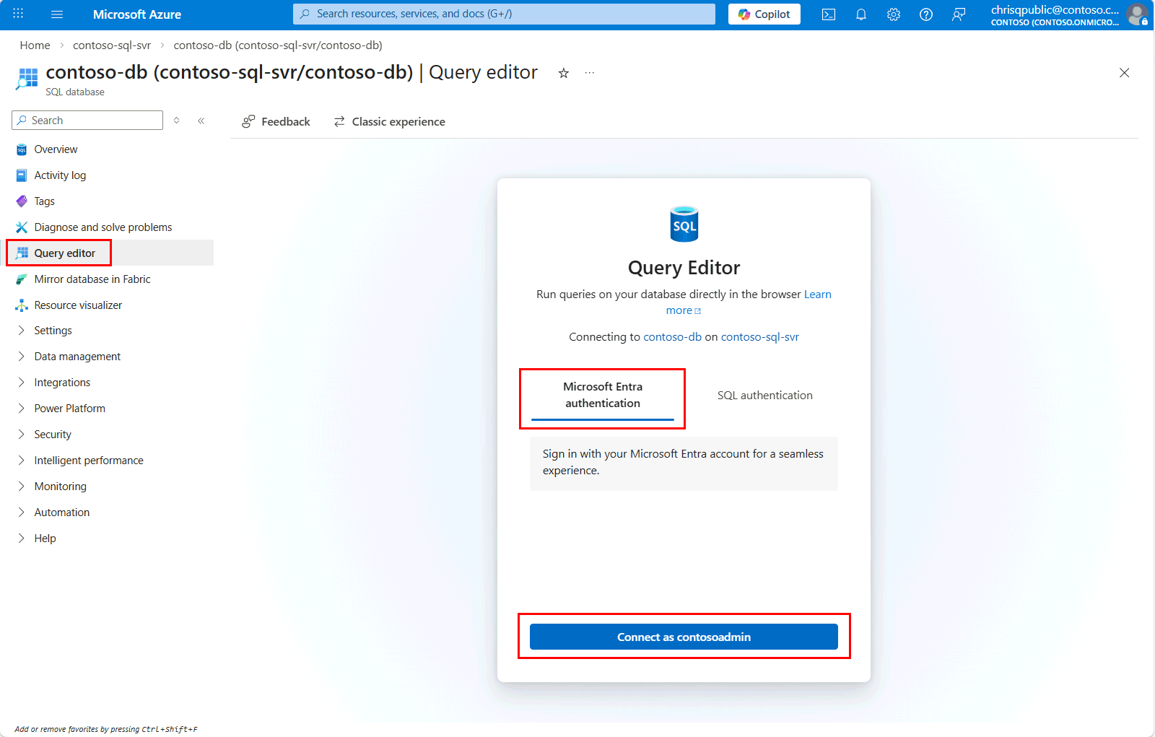Click the contoso-db link in Connecting to
Screen dimensions: 1155x737
click(x=672, y=337)
